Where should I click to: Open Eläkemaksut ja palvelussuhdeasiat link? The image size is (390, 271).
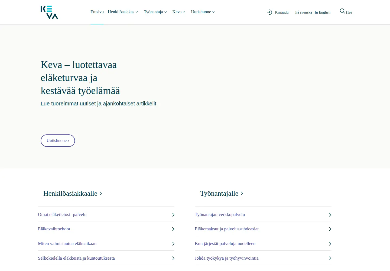[x=227, y=229]
